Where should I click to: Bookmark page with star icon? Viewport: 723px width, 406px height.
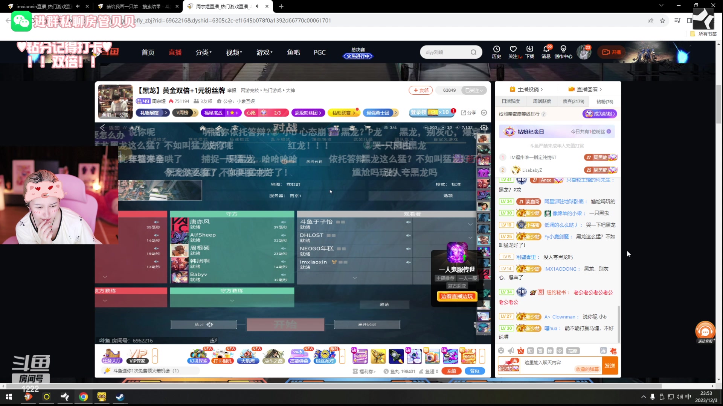(x=662, y=21)
